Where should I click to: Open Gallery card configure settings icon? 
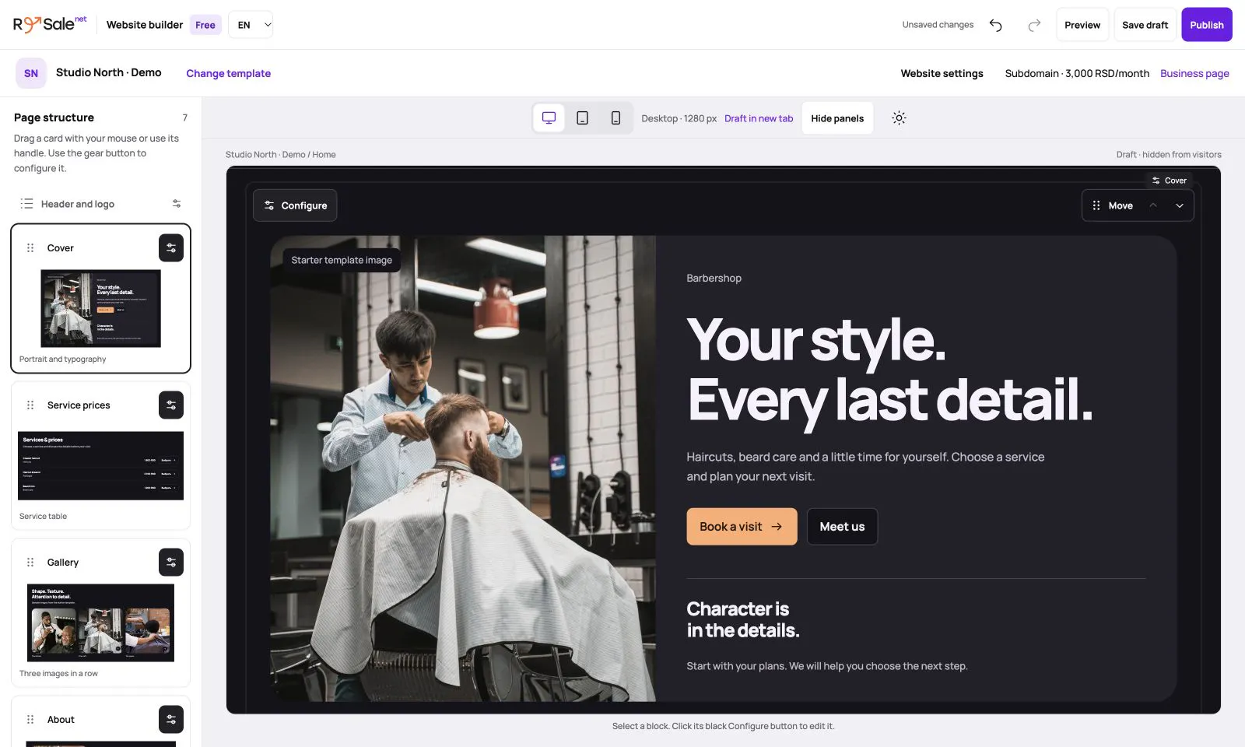click(171, 563)
